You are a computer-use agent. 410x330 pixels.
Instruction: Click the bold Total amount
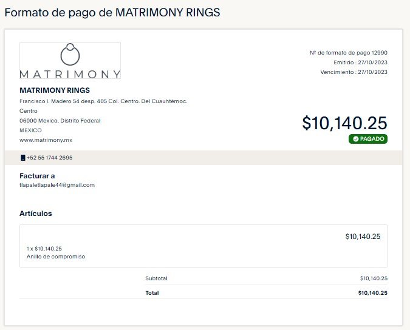click(x=372, y=293)
